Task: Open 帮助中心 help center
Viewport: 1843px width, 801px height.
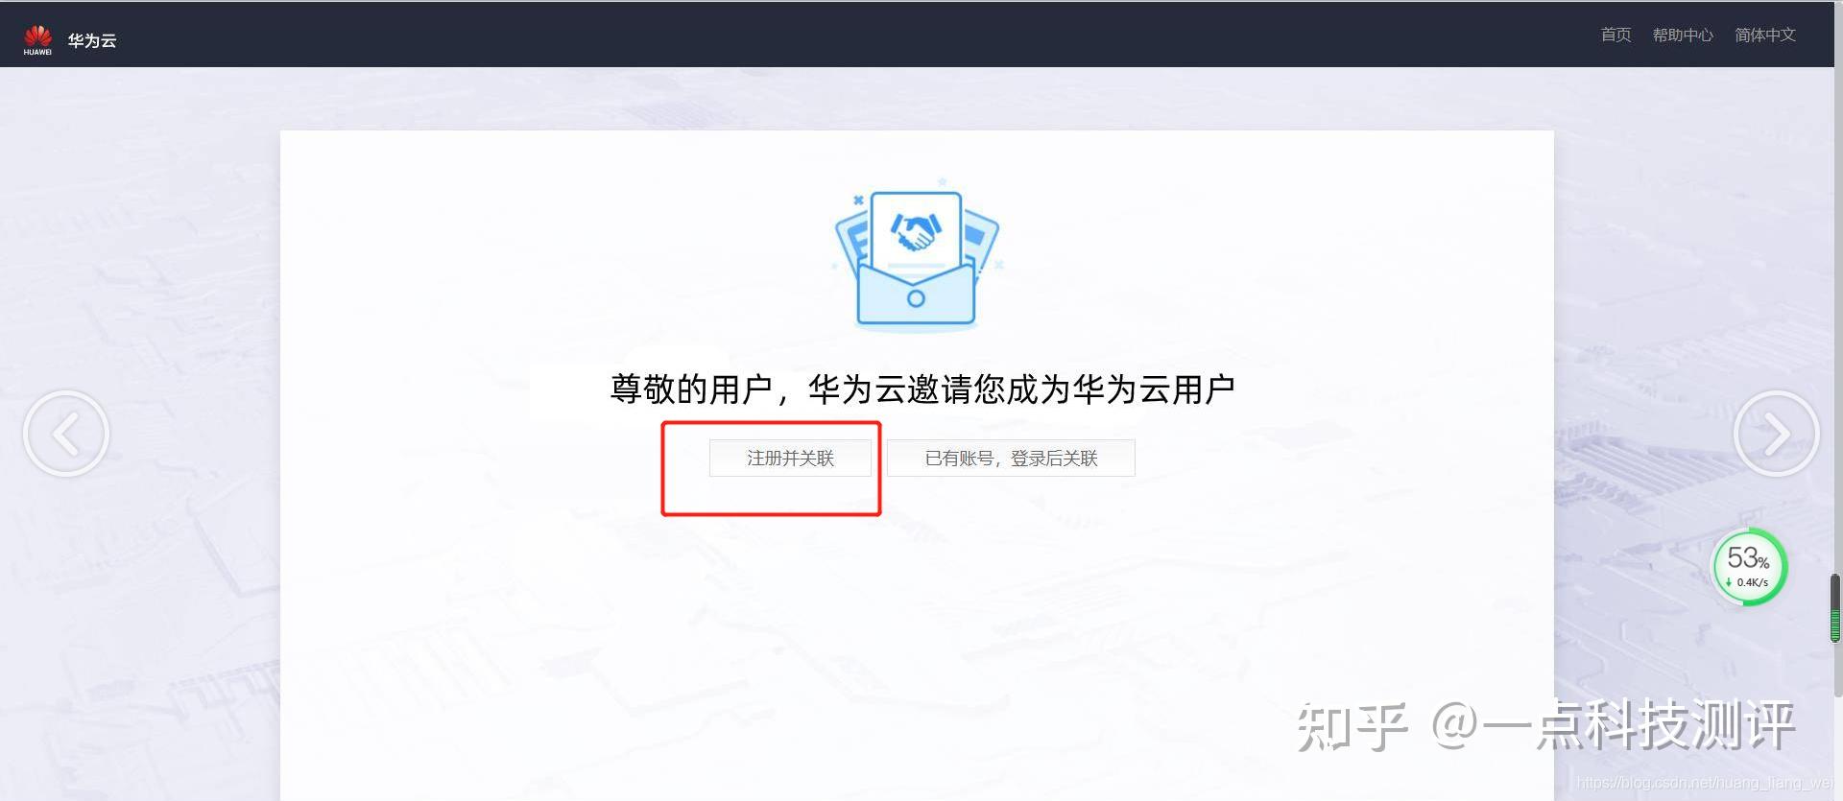Action: coord(1682,35)
